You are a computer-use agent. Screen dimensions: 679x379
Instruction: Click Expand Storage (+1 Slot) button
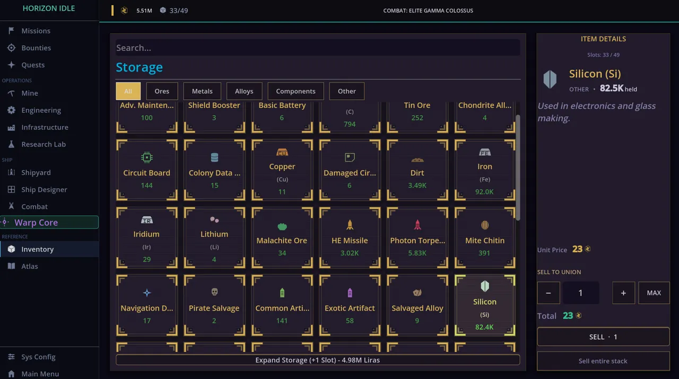(318, 360)
